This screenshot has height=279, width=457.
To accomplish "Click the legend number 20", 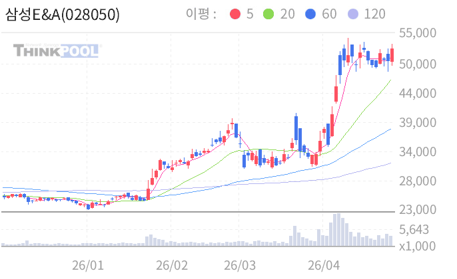I will click(x=287, y=14).
